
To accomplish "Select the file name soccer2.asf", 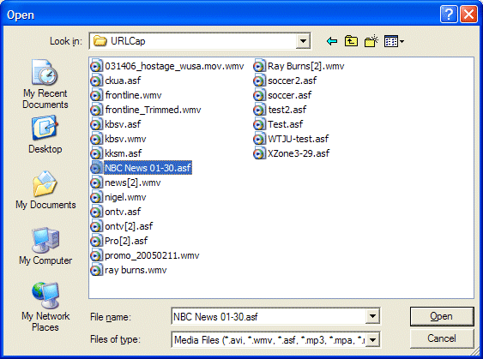I will pos(292,81).
